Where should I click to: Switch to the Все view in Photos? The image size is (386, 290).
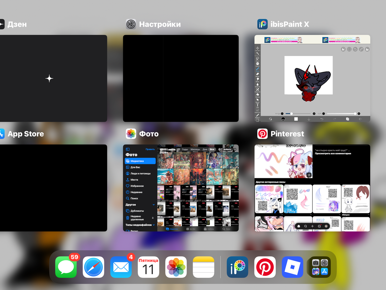click(212, 149)
